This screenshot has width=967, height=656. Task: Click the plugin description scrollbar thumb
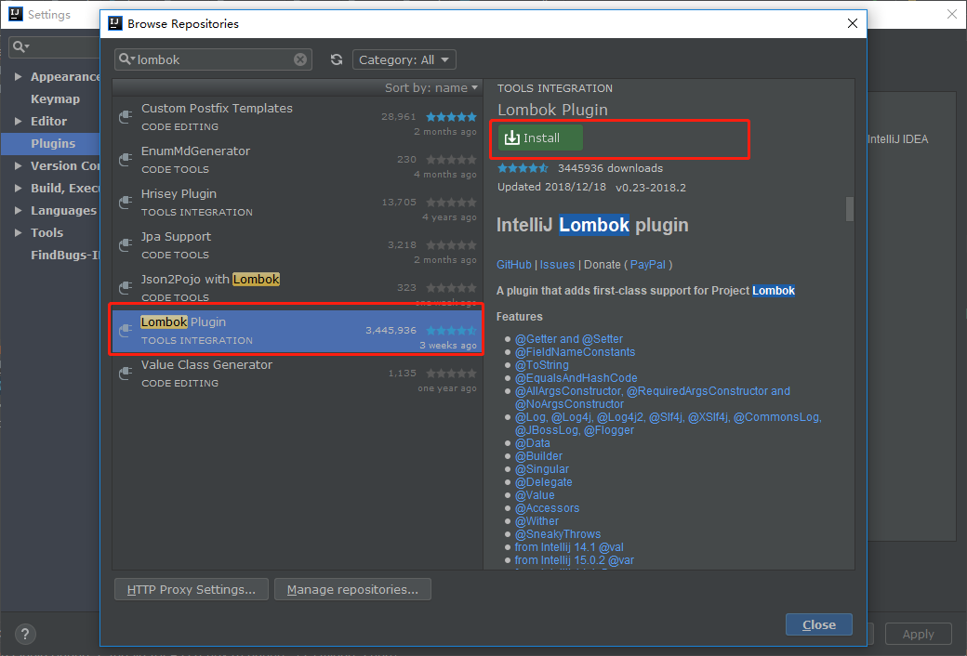pos(849,209)
